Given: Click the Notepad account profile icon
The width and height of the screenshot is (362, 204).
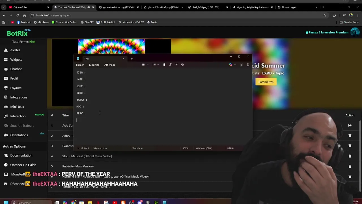Looking at the screenshot, I should coord(242,65).
